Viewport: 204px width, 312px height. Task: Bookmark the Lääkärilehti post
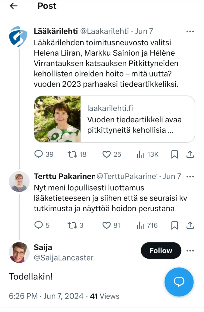point(175,154)
